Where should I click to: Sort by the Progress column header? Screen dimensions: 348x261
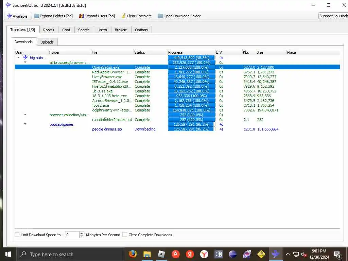191,52
